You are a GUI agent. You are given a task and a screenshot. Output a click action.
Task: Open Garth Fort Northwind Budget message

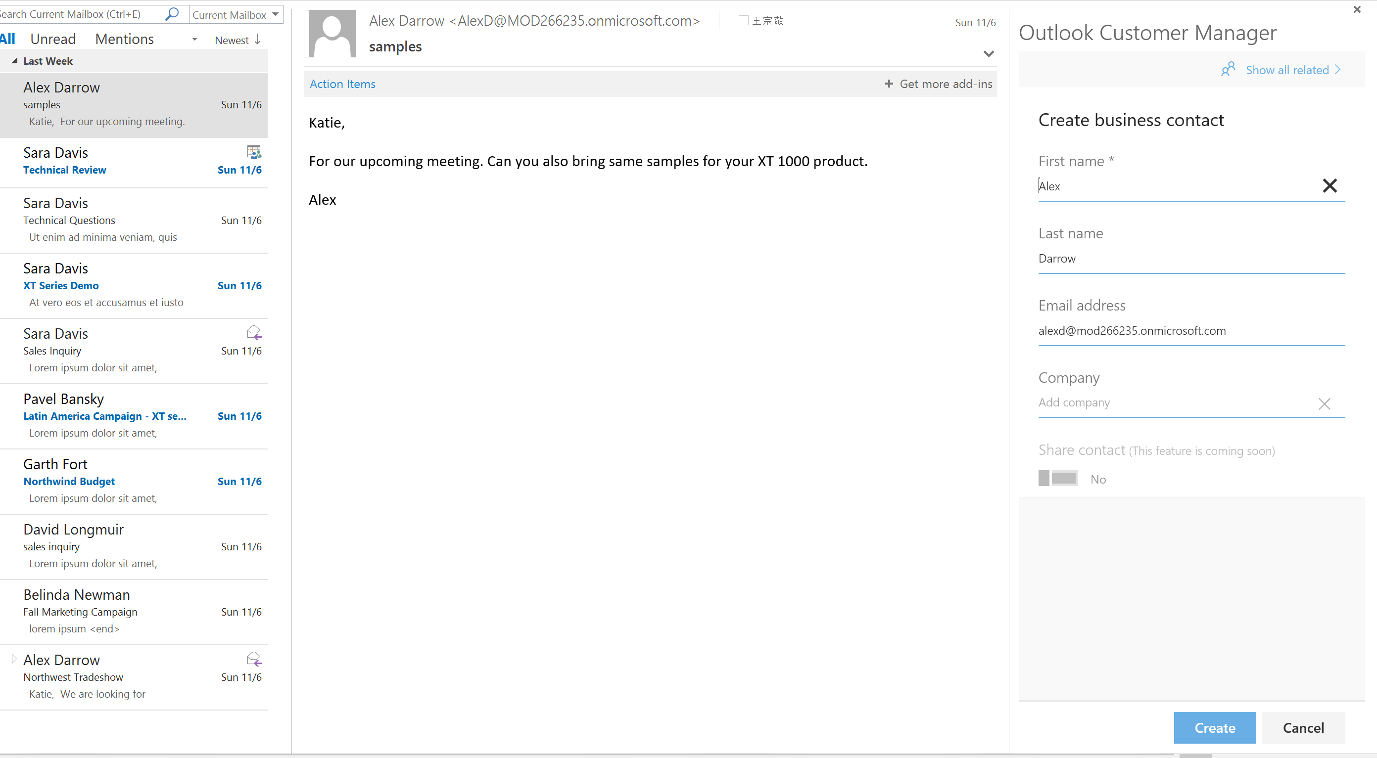[x=134, y=481]
